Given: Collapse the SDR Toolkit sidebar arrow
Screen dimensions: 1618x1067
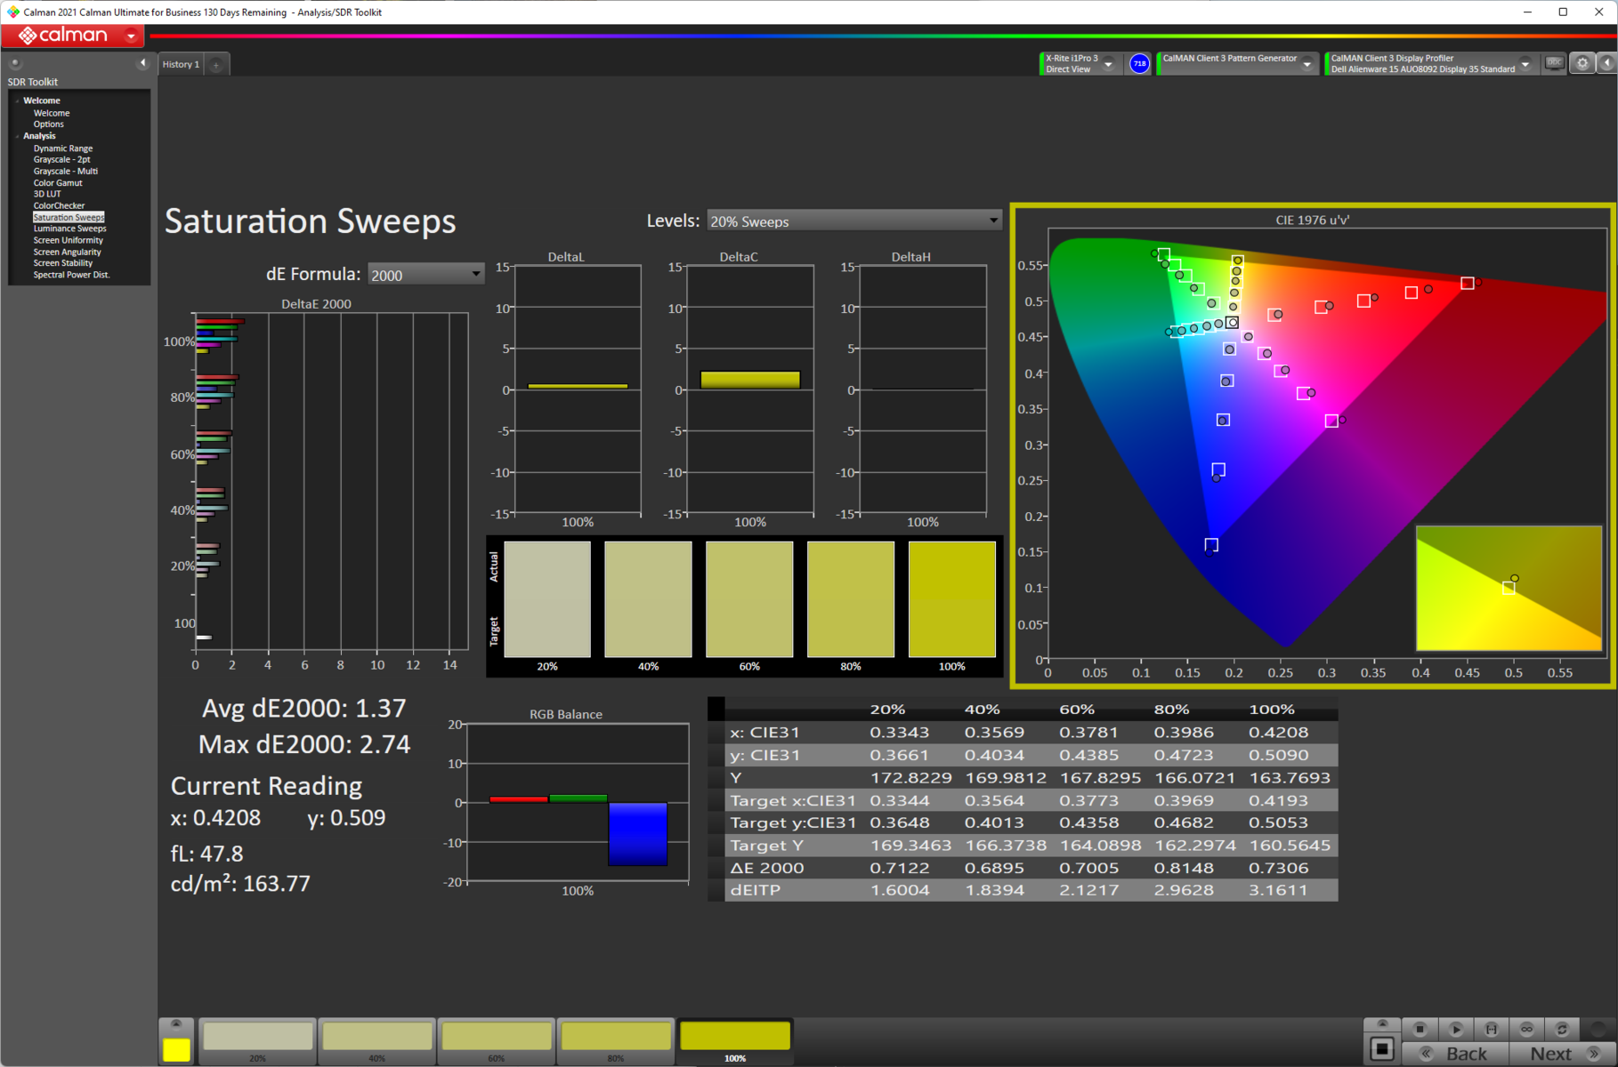Looking at the screenshot, I should click(x=142, y=63).
